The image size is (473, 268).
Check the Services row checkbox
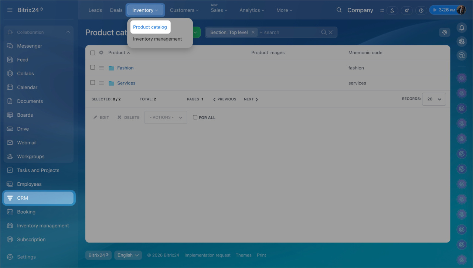tap(93, 83)
